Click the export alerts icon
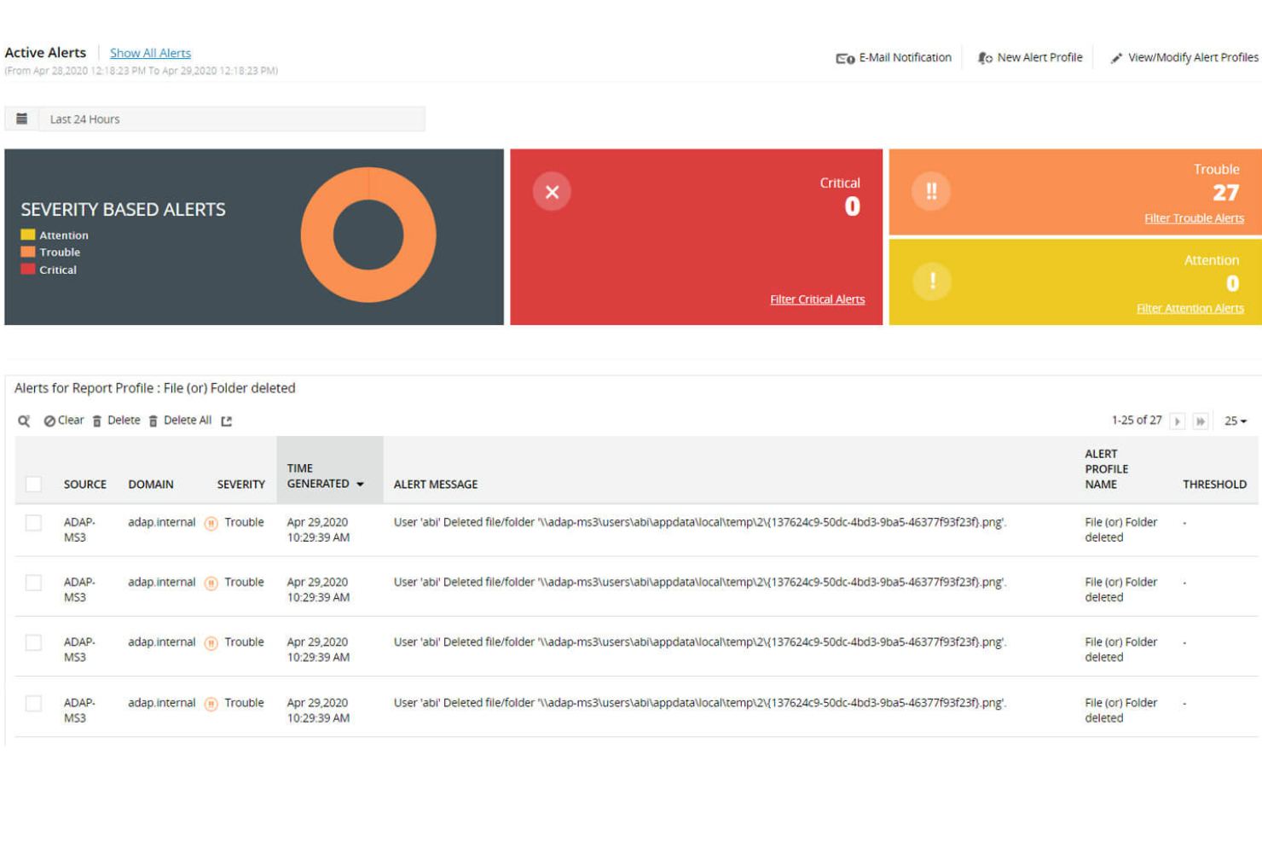The width and height of the screenshot is (1262, 842). [x=225, y=420]
